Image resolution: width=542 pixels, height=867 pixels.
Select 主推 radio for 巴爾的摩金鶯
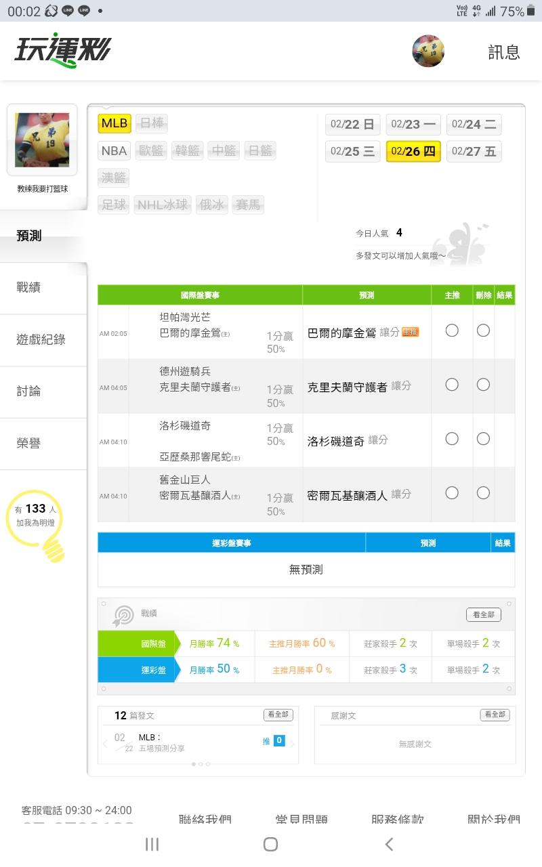452,331
